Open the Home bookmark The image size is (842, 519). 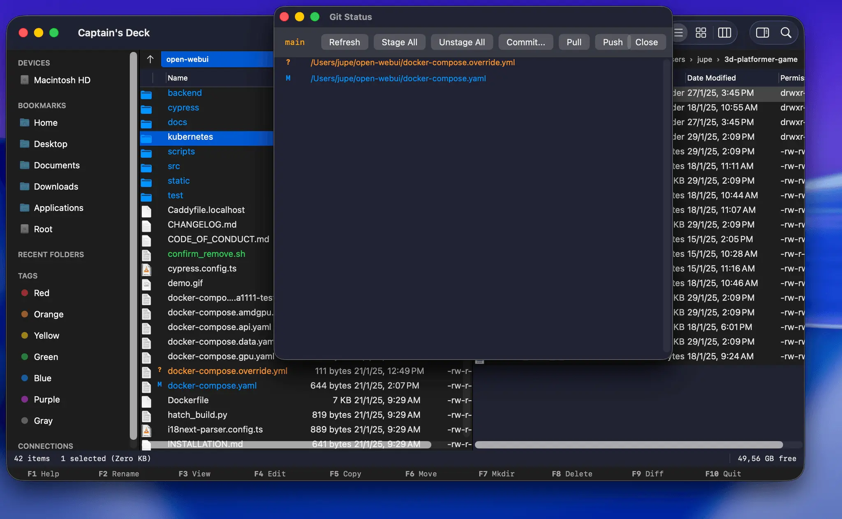click(46, 123)
